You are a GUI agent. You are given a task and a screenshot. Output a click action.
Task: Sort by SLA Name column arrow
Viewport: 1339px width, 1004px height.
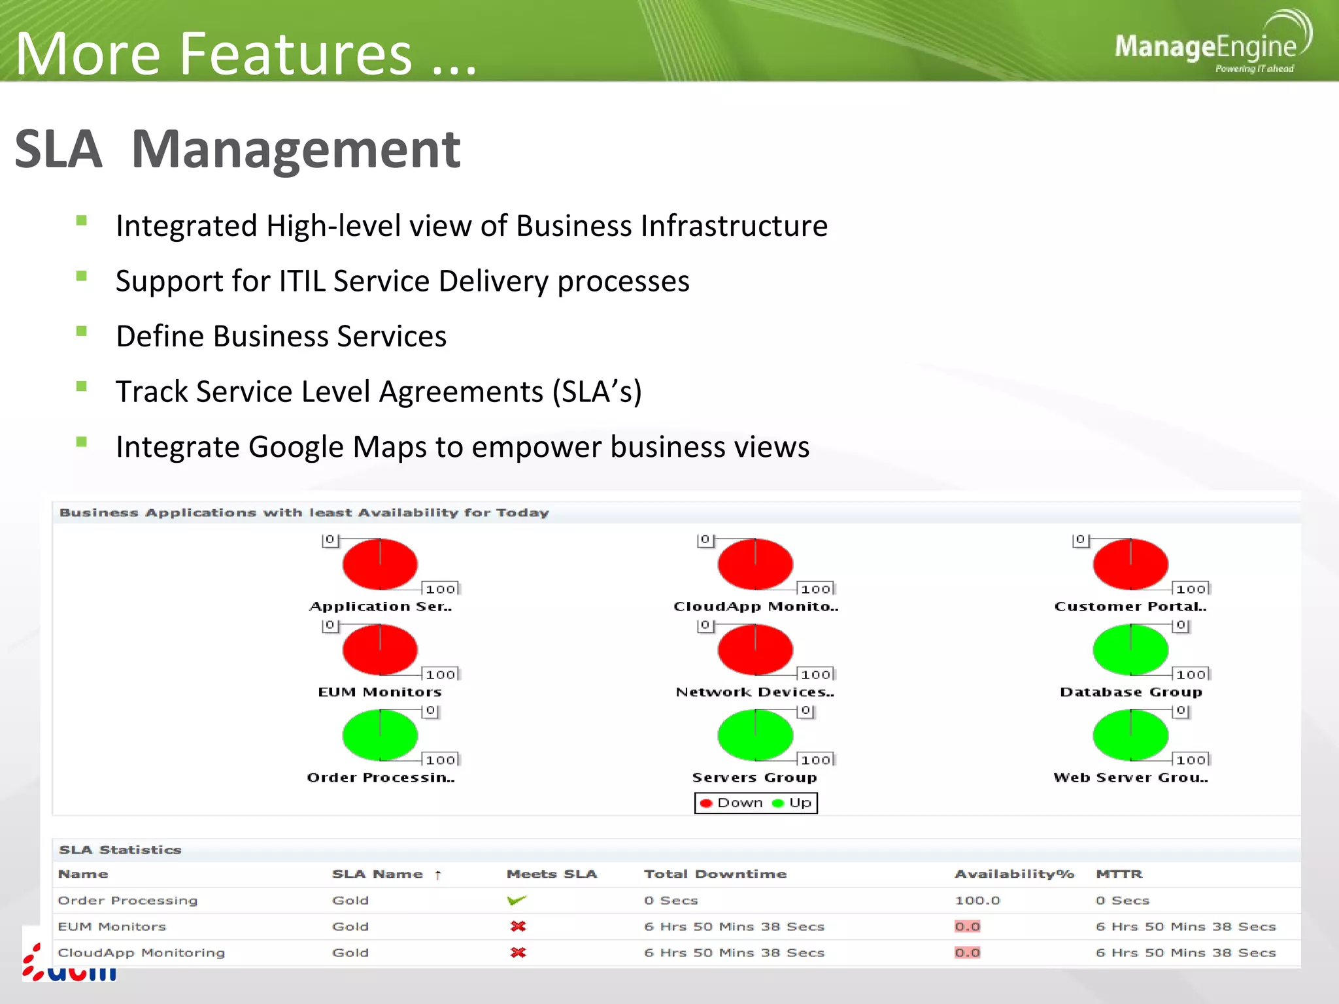(x=438, y=875)
